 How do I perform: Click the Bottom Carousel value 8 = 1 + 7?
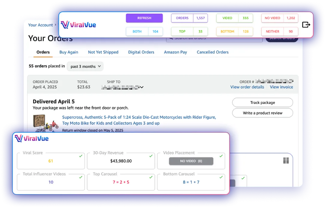191,182
